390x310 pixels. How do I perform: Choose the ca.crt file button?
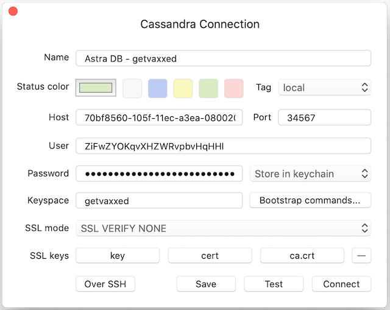coord(302,255)
